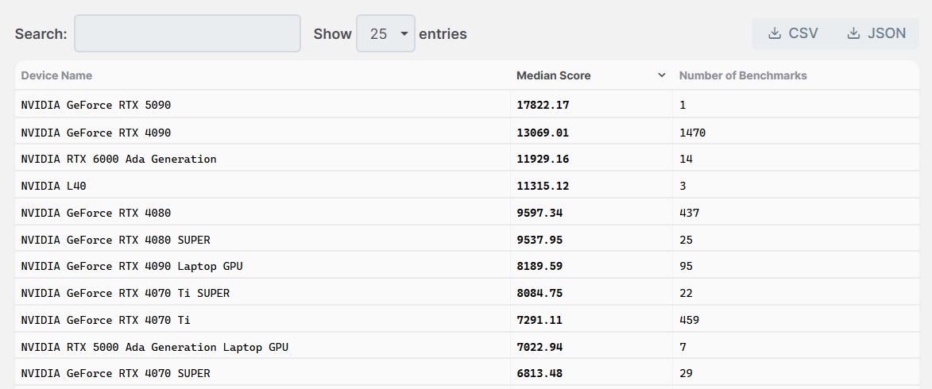Sort by Number of Benchmarks column header
Viewport: 932px width, 389px height.
click(x=742, y=75)
